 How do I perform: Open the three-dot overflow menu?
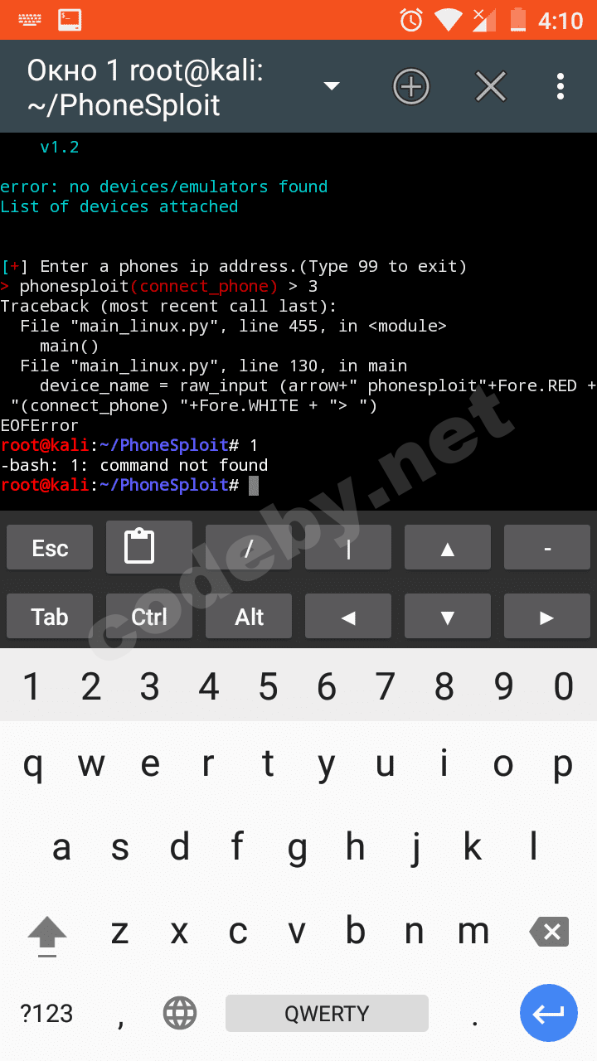[x=561, y=86]
